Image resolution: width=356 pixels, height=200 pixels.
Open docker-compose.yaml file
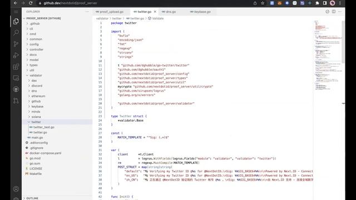point(46,153)
